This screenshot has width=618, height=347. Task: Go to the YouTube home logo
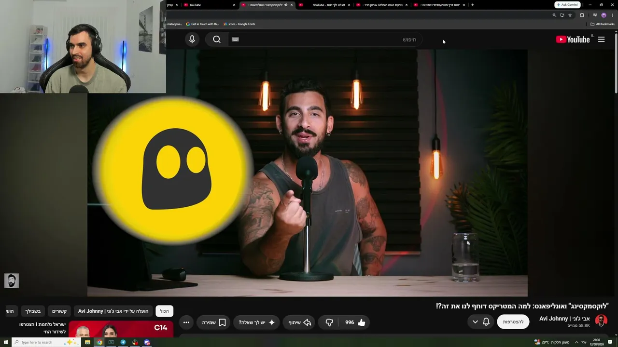coord(573,40)
